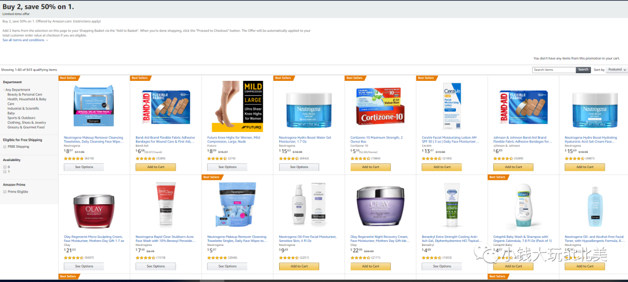Filter by Beauty & Personal Care department
Screen dimensions: 628x282
25,95
